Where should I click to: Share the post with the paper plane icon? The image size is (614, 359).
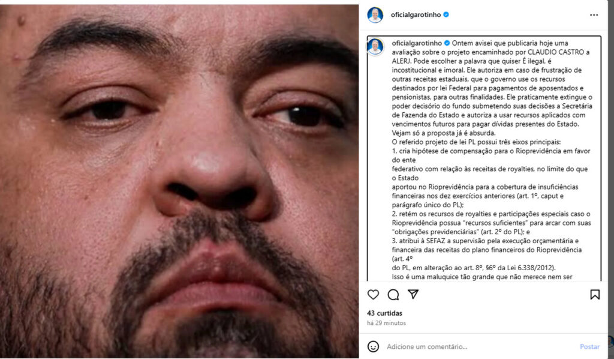413,294
